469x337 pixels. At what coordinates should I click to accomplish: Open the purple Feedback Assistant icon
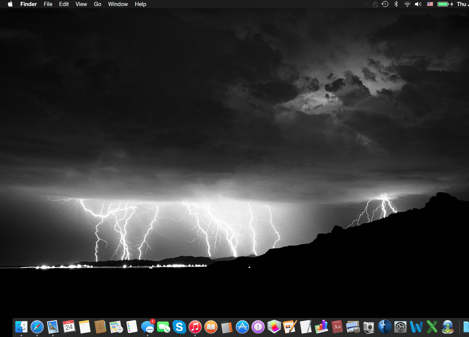(x=258, y=327)
